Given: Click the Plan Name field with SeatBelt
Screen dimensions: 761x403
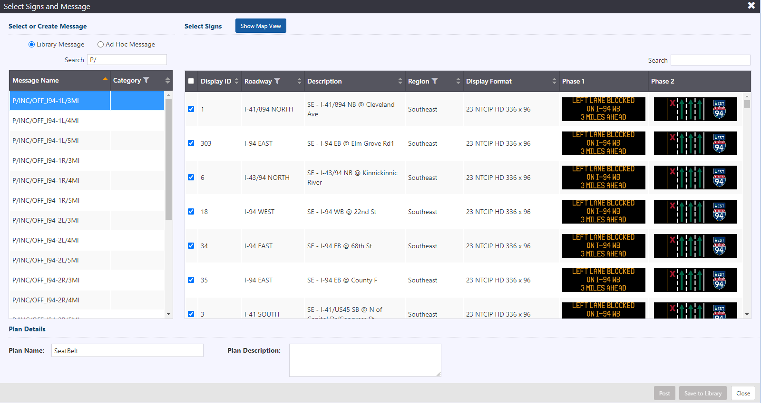Looking at the screenshot, I should pos(127,351).
